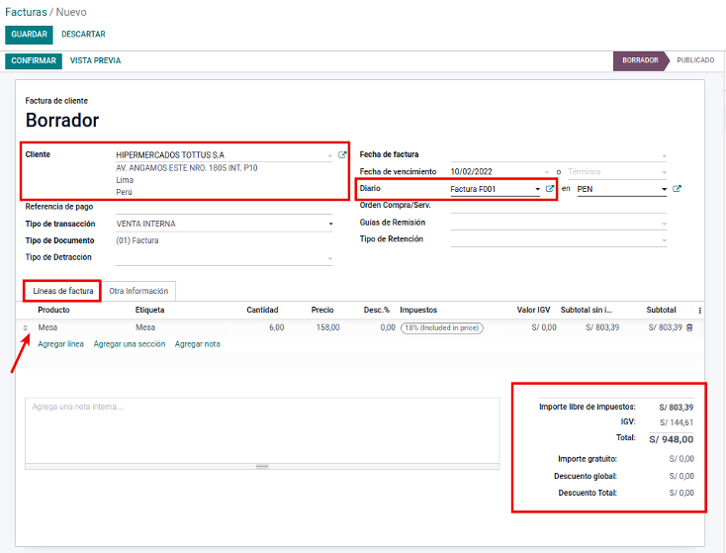The image size is (726, 553).
Task: Open the Diario Factura F001 dropdown
Action: [x=537, y=189]
